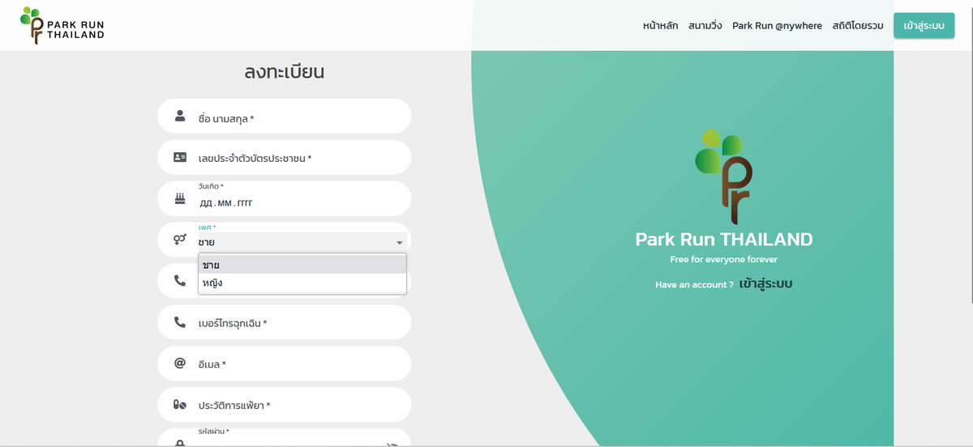Click the green เข้าสู่ระบบ button in header
973x447 pixels.
click(x=924, y=25)
